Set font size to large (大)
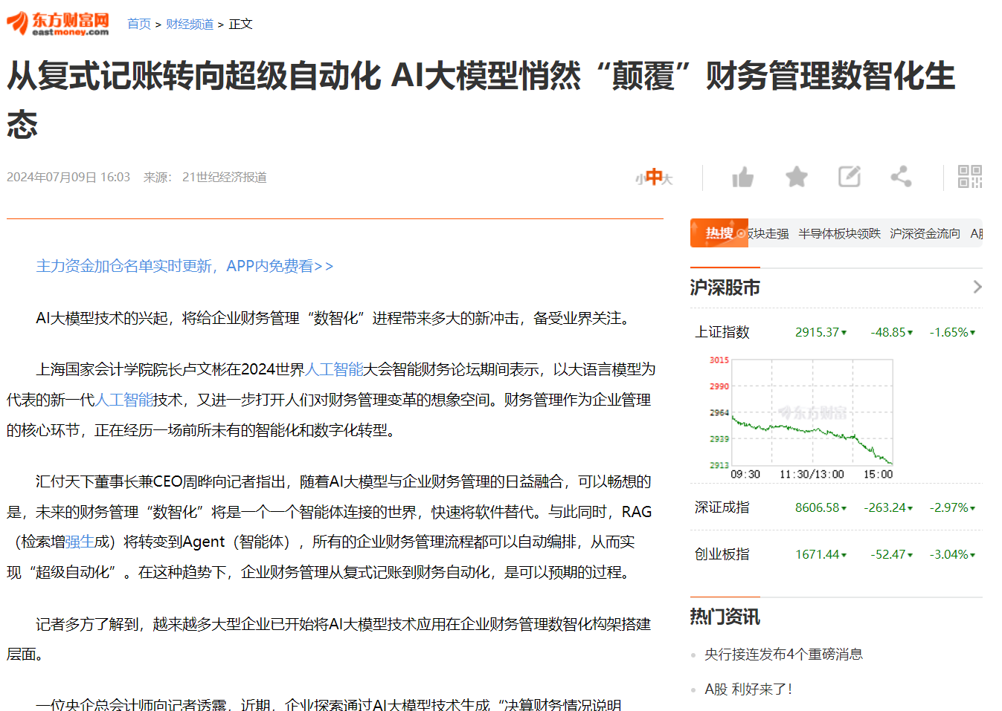 pos(668,179)
